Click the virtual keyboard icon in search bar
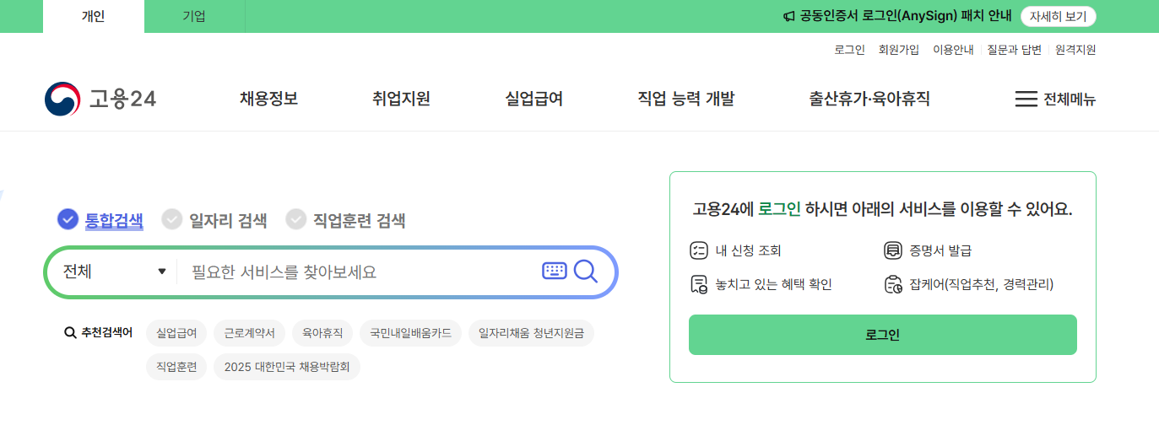Image resolution: width=1159 pixels, height=425 pixels. click(555, 271)
